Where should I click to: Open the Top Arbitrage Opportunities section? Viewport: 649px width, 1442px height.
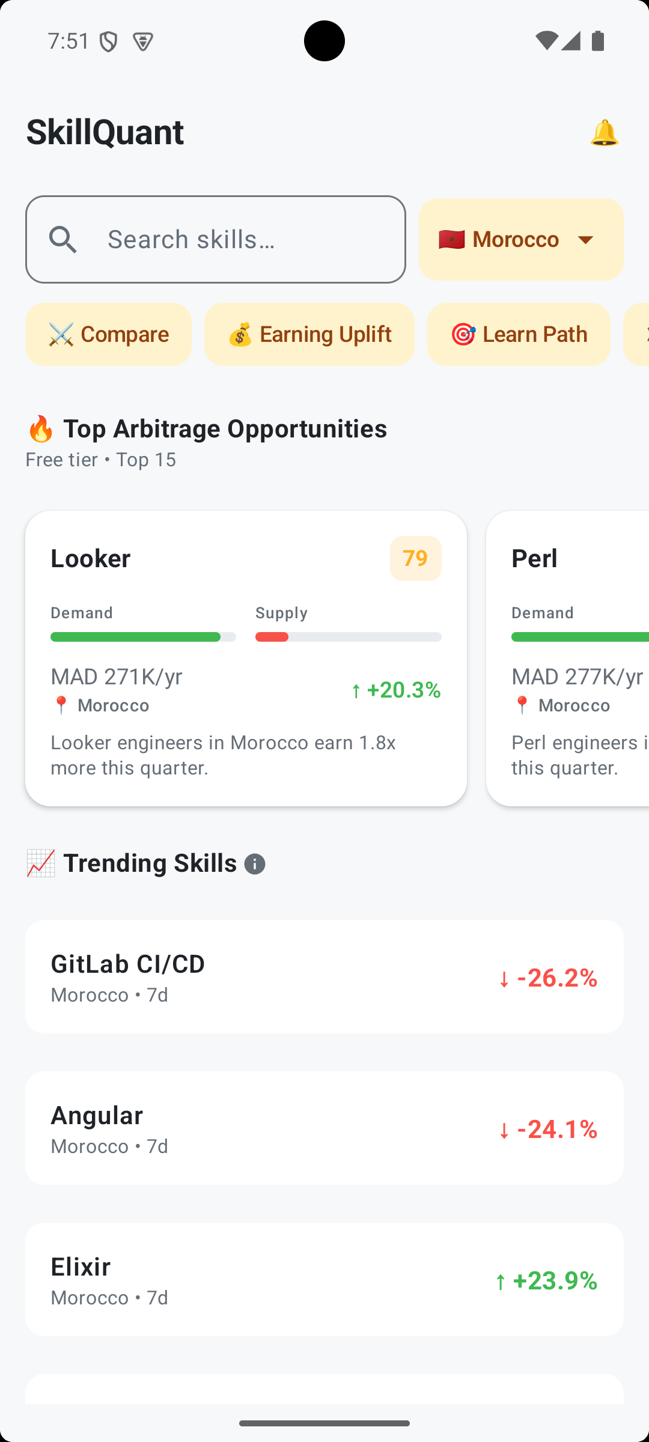point(225,428)
